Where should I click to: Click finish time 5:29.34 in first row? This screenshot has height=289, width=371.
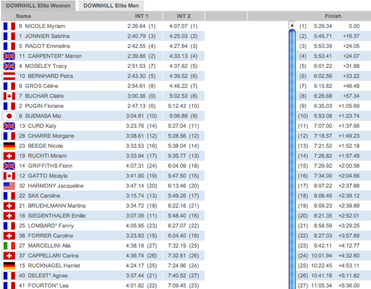click(x=322, y=26)
